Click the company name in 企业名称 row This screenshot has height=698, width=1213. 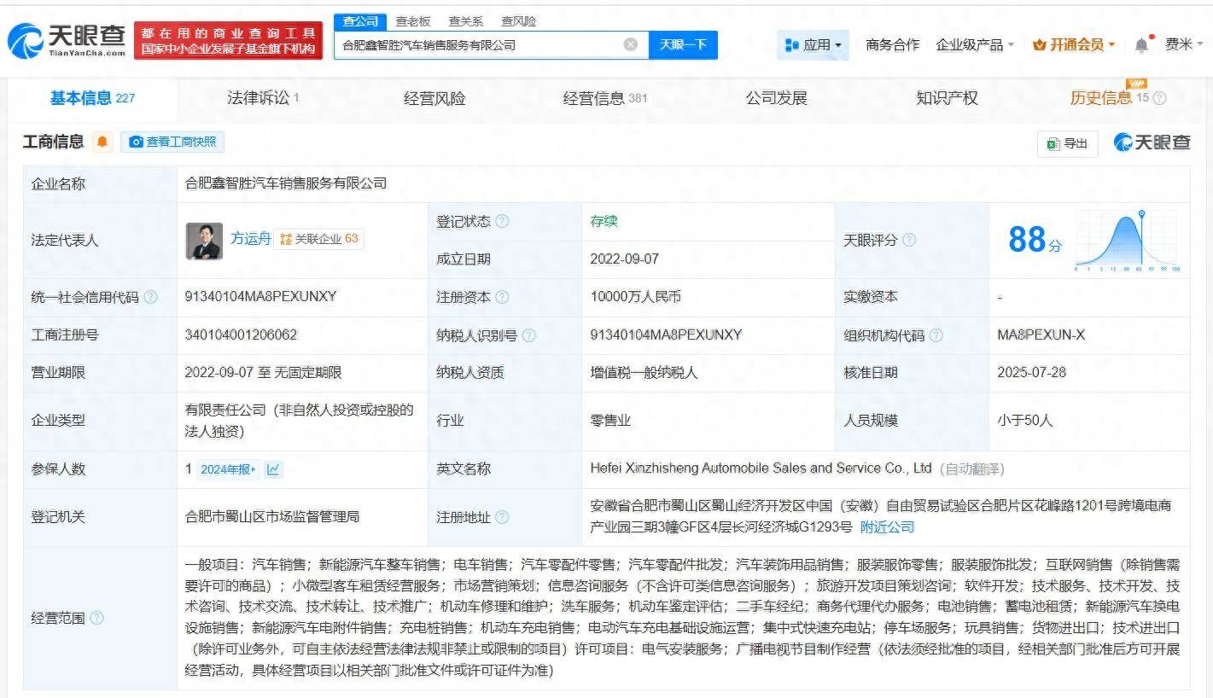click(x=285, y=183)
